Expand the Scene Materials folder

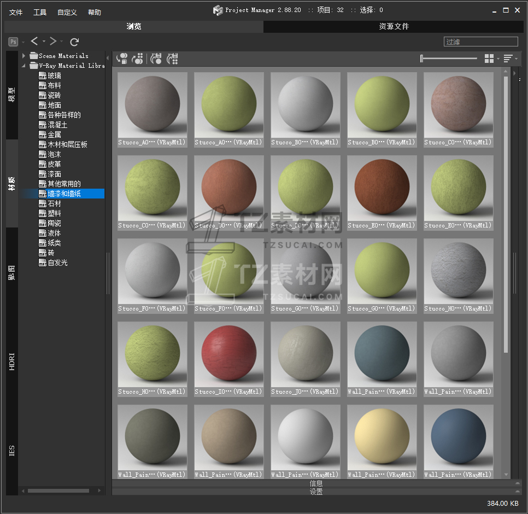coord(24,56)
